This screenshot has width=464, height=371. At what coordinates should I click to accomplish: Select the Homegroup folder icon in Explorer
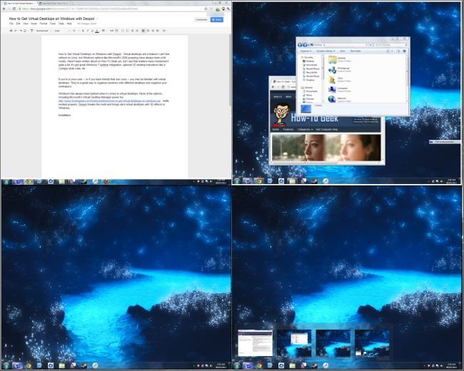pyautogui.click(x=333, y=70)
